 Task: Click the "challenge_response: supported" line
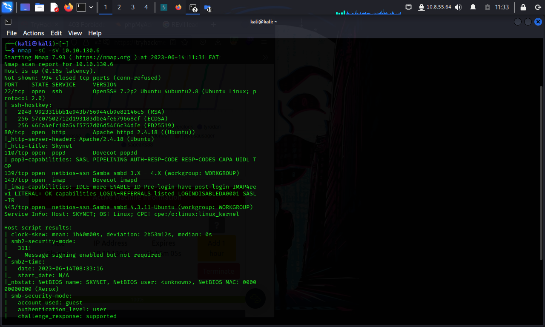[x=67, y=316]
